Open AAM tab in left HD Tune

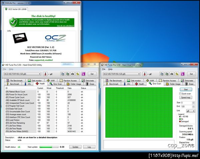tap(51, 81)
